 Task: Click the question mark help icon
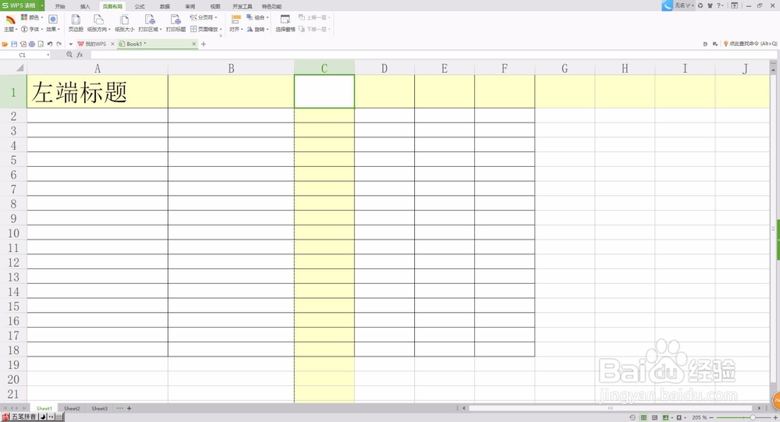point(719,5)
